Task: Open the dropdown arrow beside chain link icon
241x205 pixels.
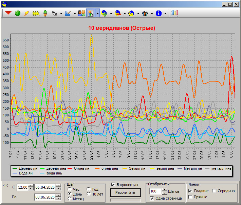Action: click(x=61, y=14)
